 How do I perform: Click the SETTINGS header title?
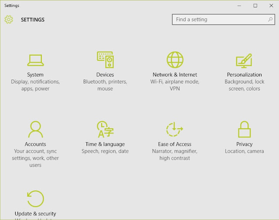[x=33, y=20]
